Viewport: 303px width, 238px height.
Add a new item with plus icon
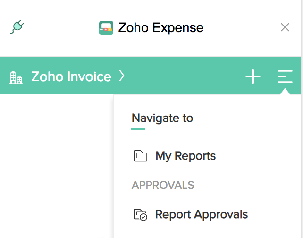point(253,77)
